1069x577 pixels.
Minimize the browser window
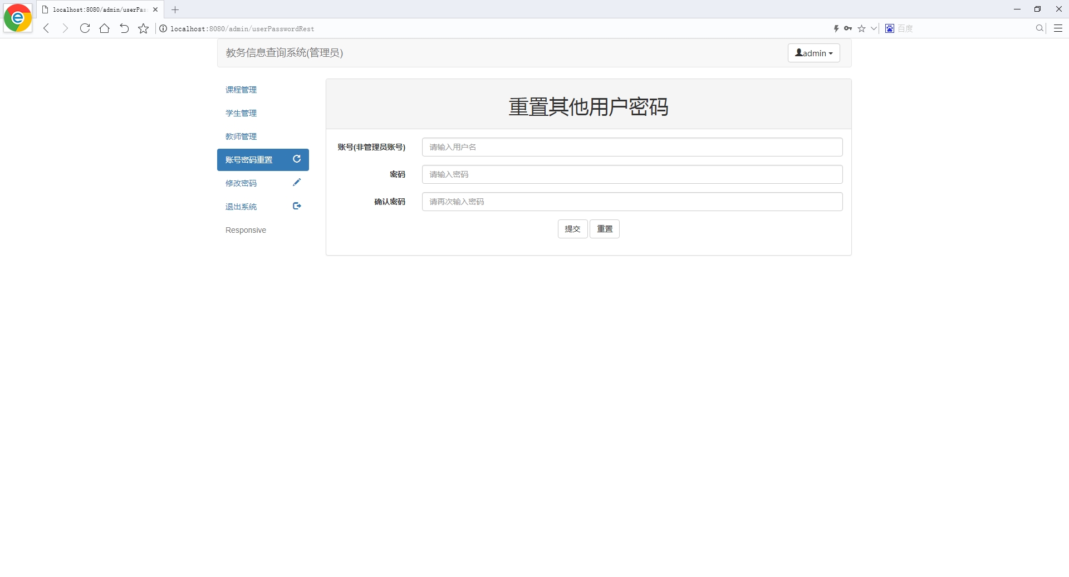(1017, 9)
